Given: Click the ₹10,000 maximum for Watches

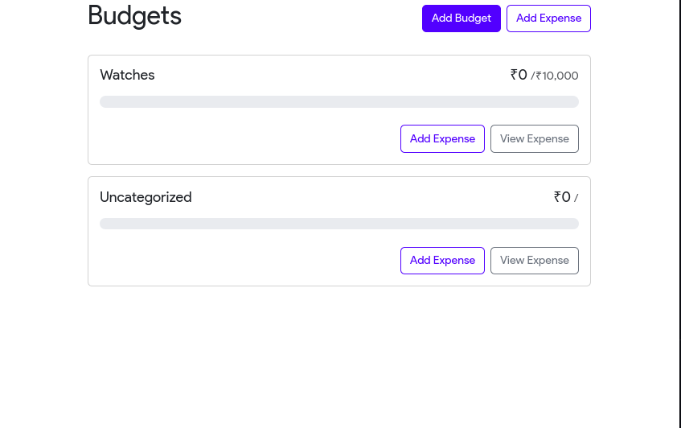Looking at the screenshot, I should point(557,76).
